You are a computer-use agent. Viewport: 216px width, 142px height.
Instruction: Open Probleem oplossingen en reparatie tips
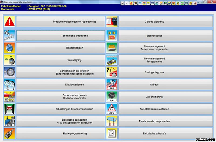pos(60,22)
